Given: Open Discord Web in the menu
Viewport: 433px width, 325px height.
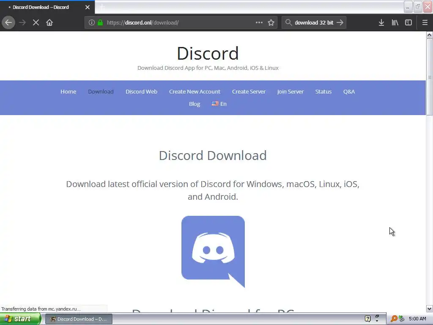Looking at the screenshot, I should pos(141,91).
